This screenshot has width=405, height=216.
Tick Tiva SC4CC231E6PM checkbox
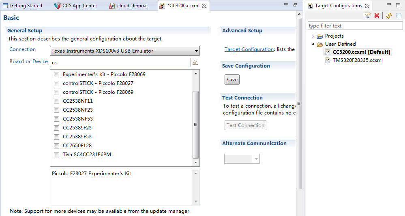(x=57, y=155)
